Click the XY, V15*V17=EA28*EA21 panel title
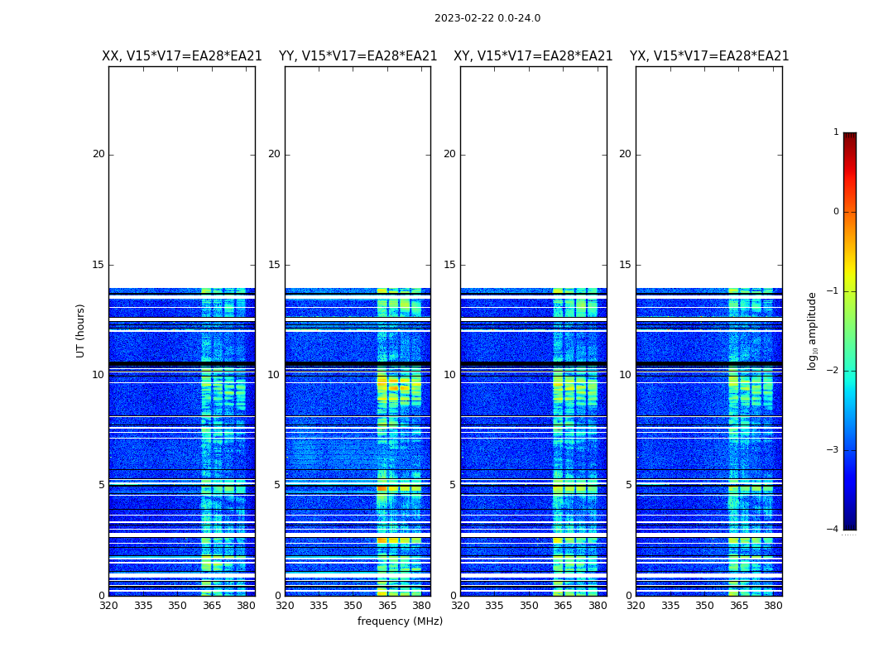The image size is (869, 662). (533, 56)
